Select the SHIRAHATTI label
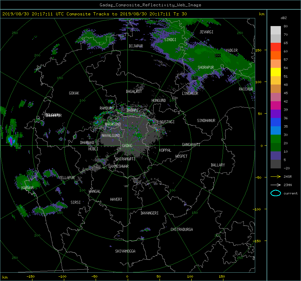The width and height of the screenshot is (301, 281). [x=125, y=159]
